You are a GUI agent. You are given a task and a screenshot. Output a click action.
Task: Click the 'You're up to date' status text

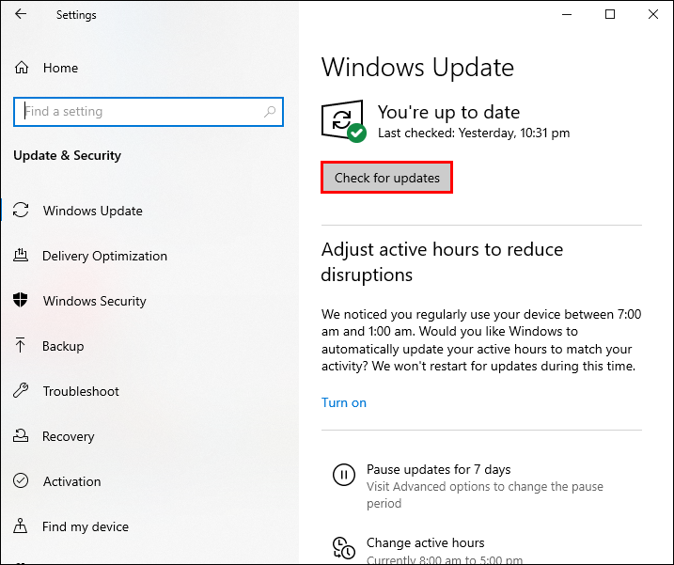click(448, 112)
